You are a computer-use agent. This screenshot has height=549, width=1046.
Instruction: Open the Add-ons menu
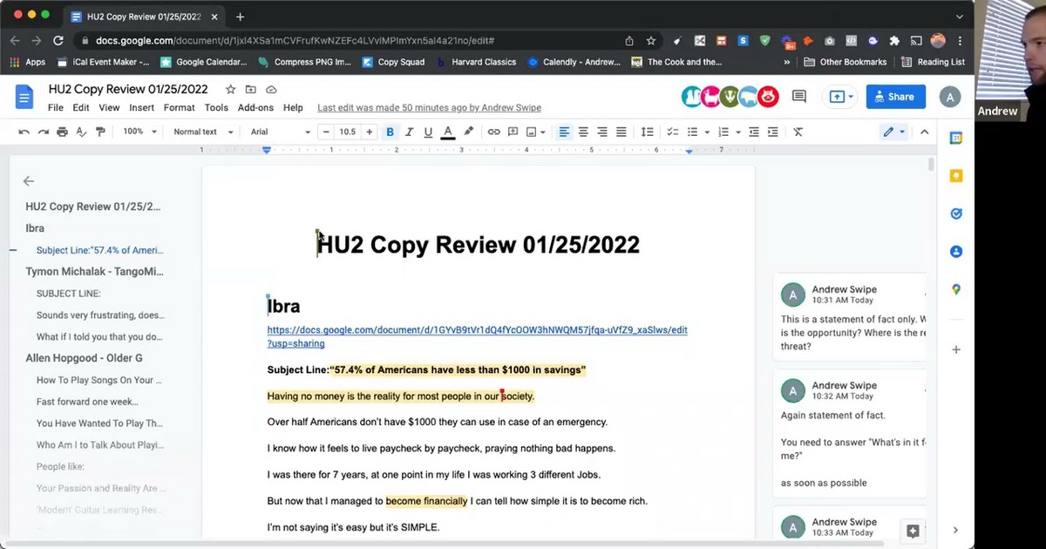[255, 108]
